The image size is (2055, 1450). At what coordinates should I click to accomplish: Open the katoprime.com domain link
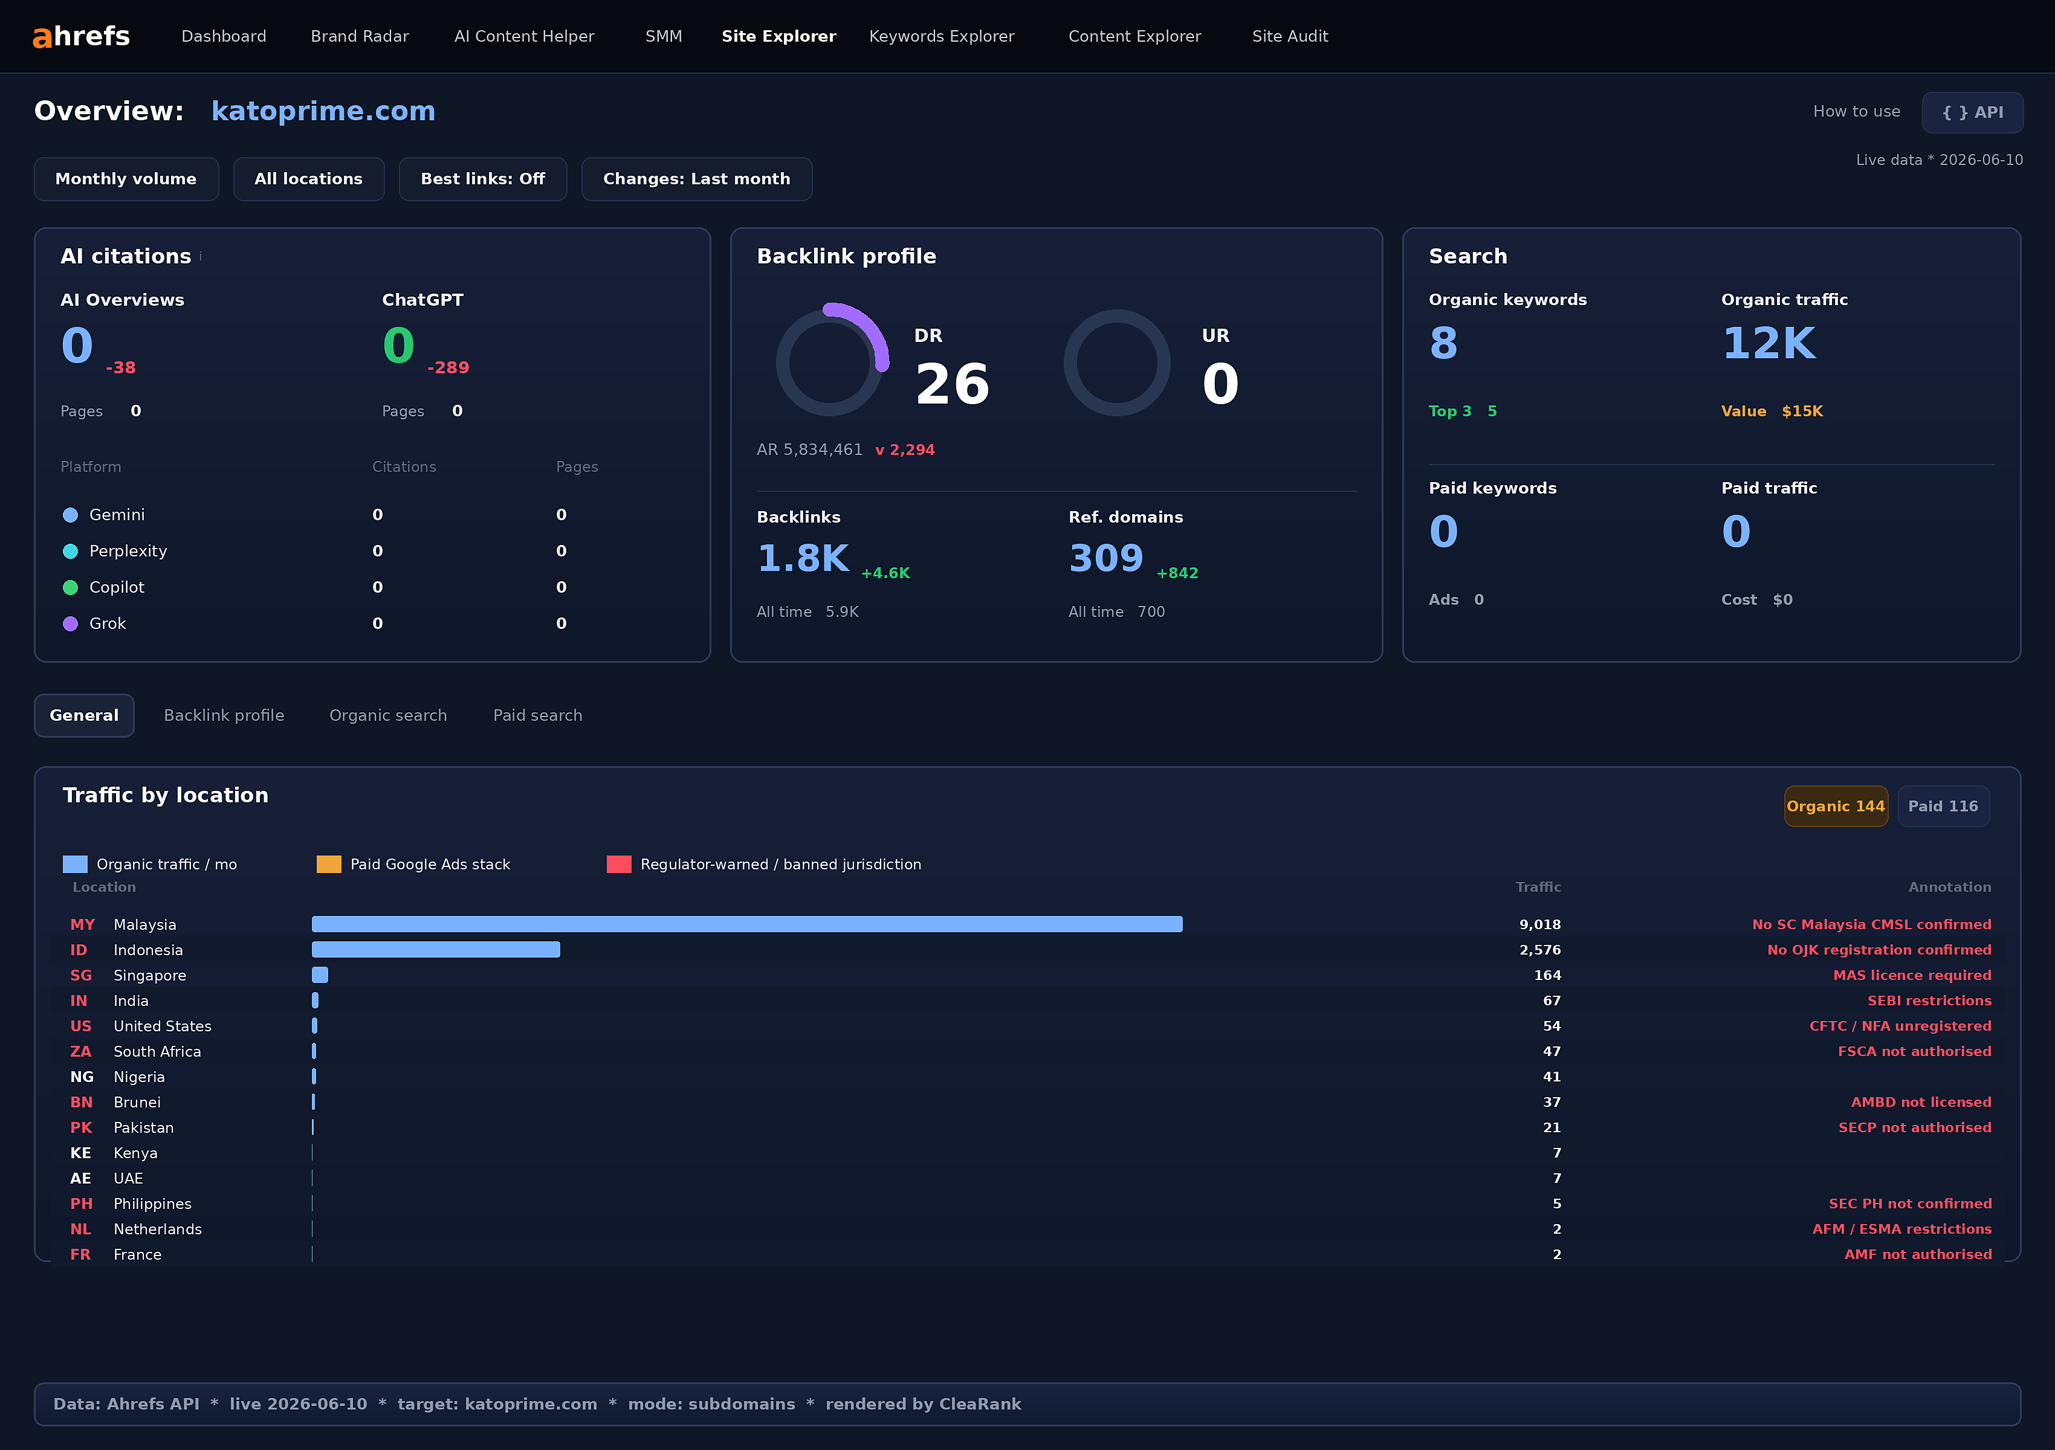(323, 111)
